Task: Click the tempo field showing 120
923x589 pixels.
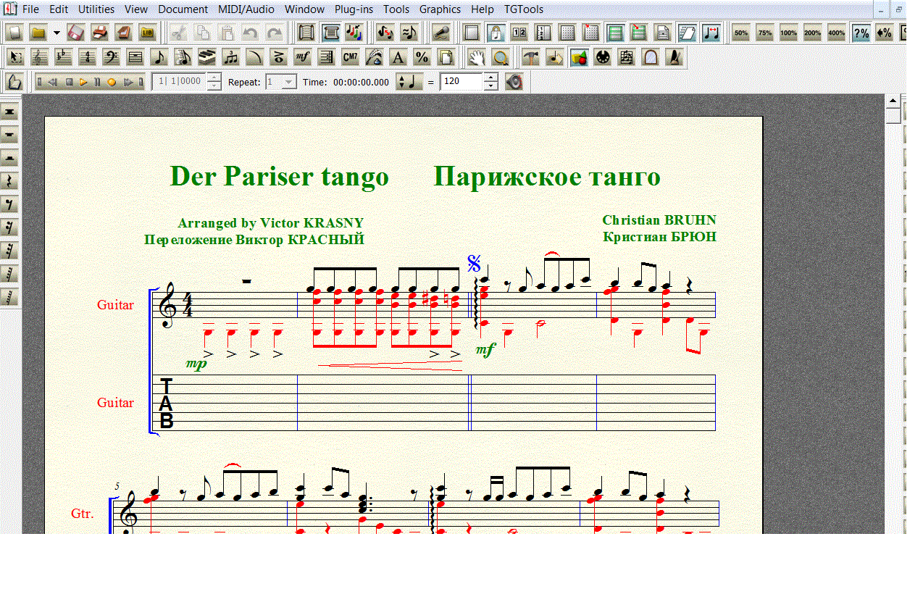Action: click(461, 82)
